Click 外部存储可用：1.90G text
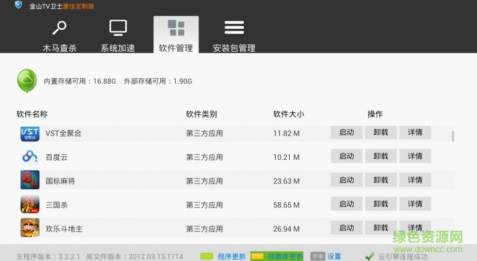 tap(158, 81)
